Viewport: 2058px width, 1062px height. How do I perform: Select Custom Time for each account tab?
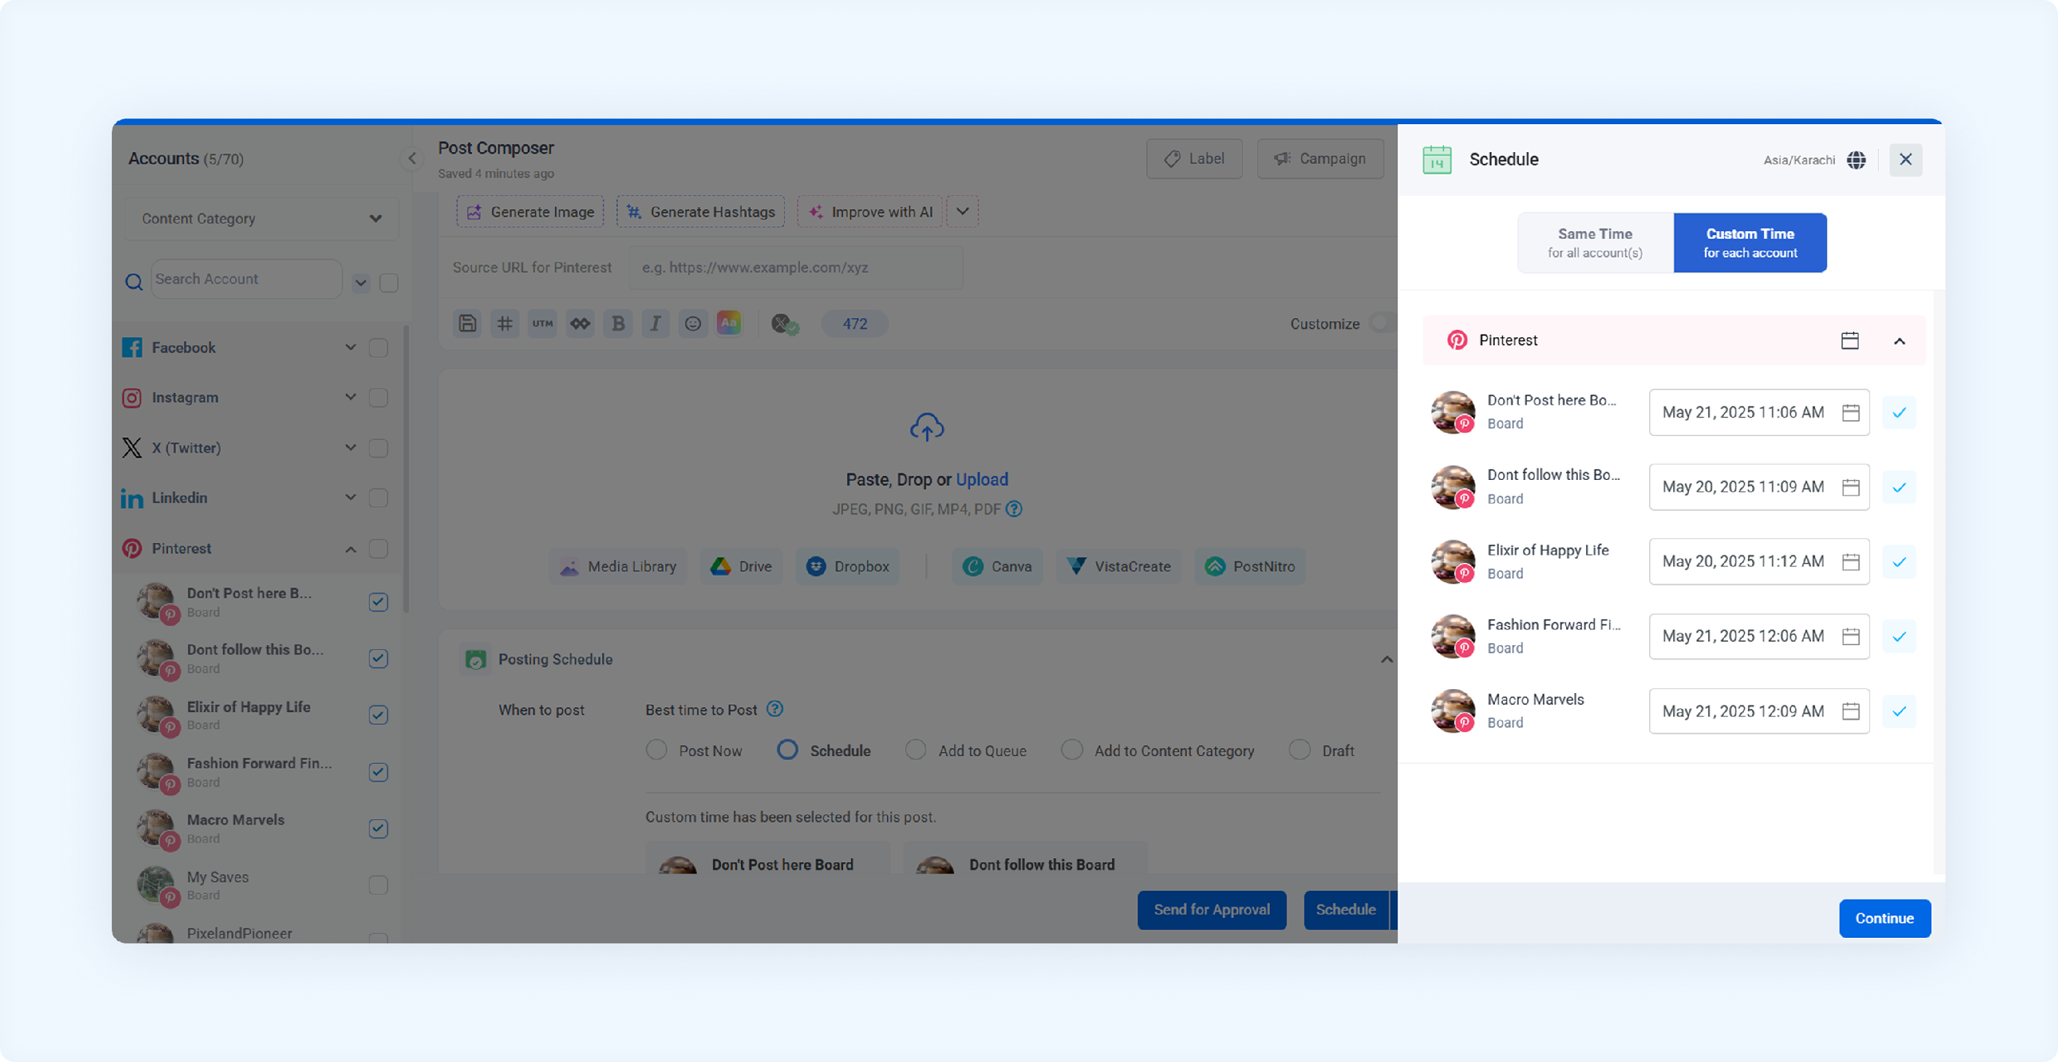[1749, 243]
